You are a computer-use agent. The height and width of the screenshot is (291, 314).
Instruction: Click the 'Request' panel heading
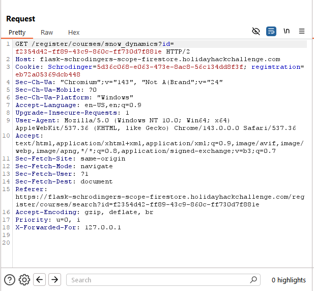click(x=21, y=19)
